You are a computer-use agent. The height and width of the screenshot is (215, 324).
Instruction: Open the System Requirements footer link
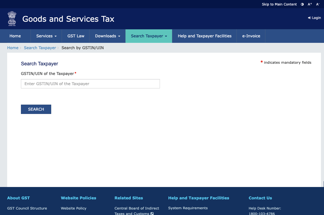(x=188, y=208)
